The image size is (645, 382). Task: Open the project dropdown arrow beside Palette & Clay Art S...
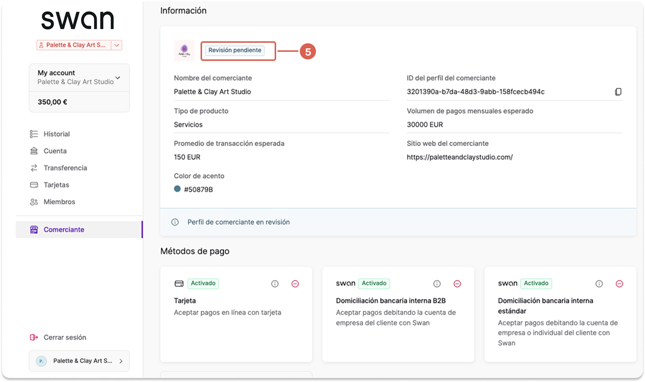pyautogui.click(x=117, y=45)
